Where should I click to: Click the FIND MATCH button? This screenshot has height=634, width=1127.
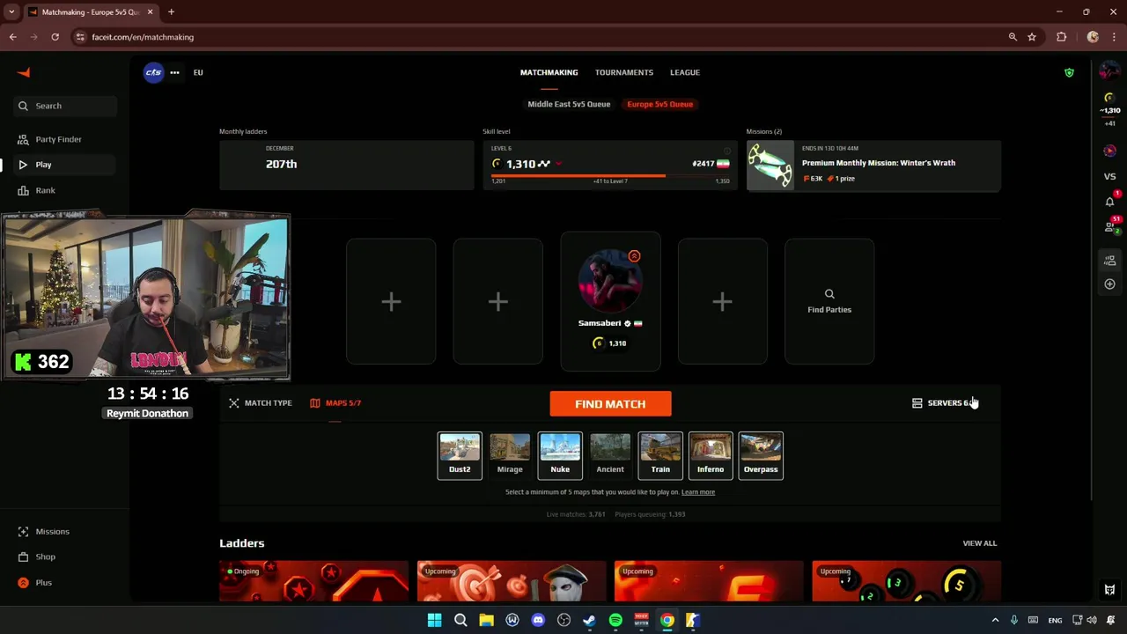click(x=610, y=404)
